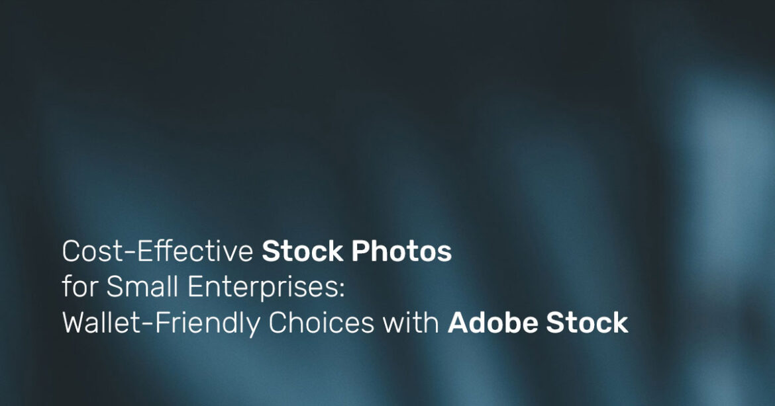Click the capital "E" of "Enterprises"
775x406 pixels.
[195, 288]
